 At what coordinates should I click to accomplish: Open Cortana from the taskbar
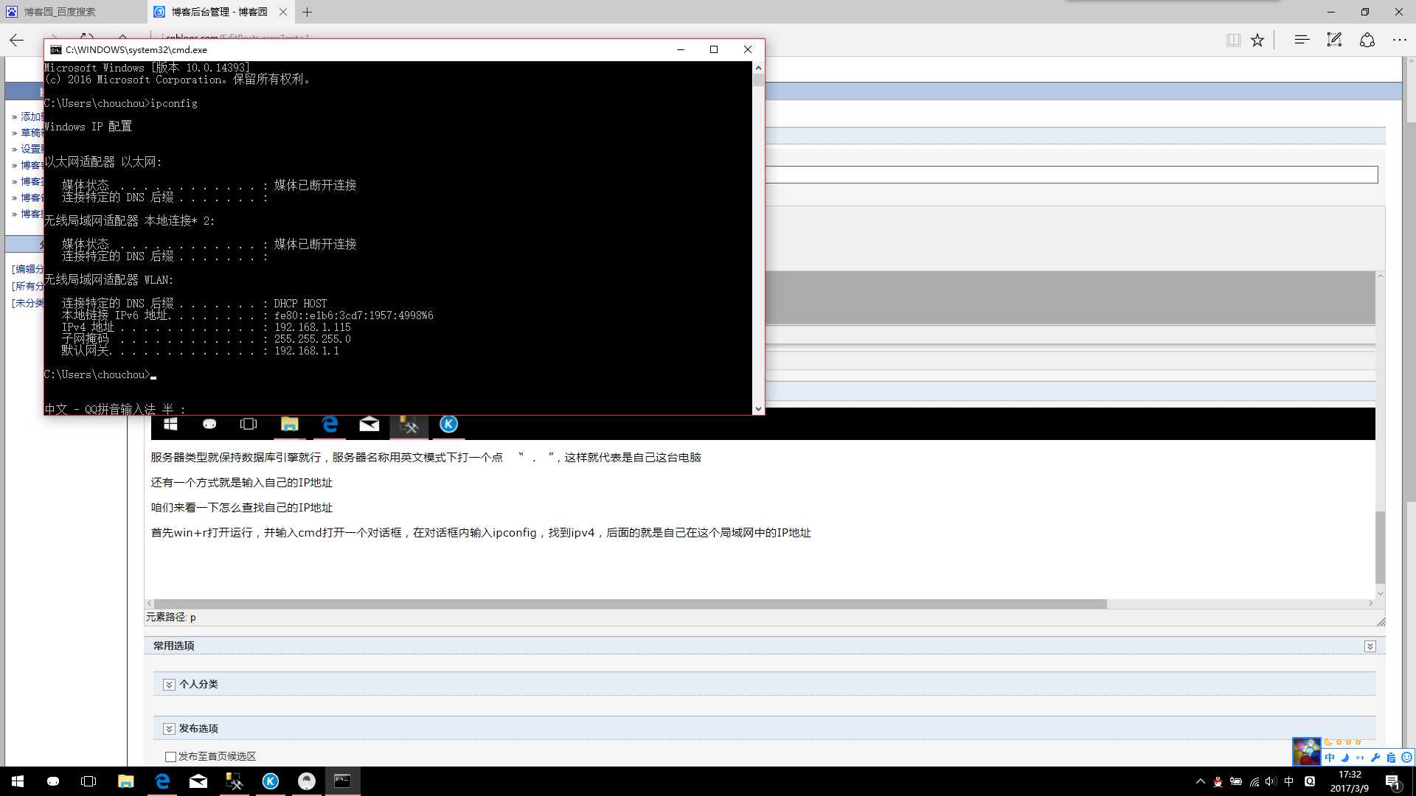(x=53, y=781)
